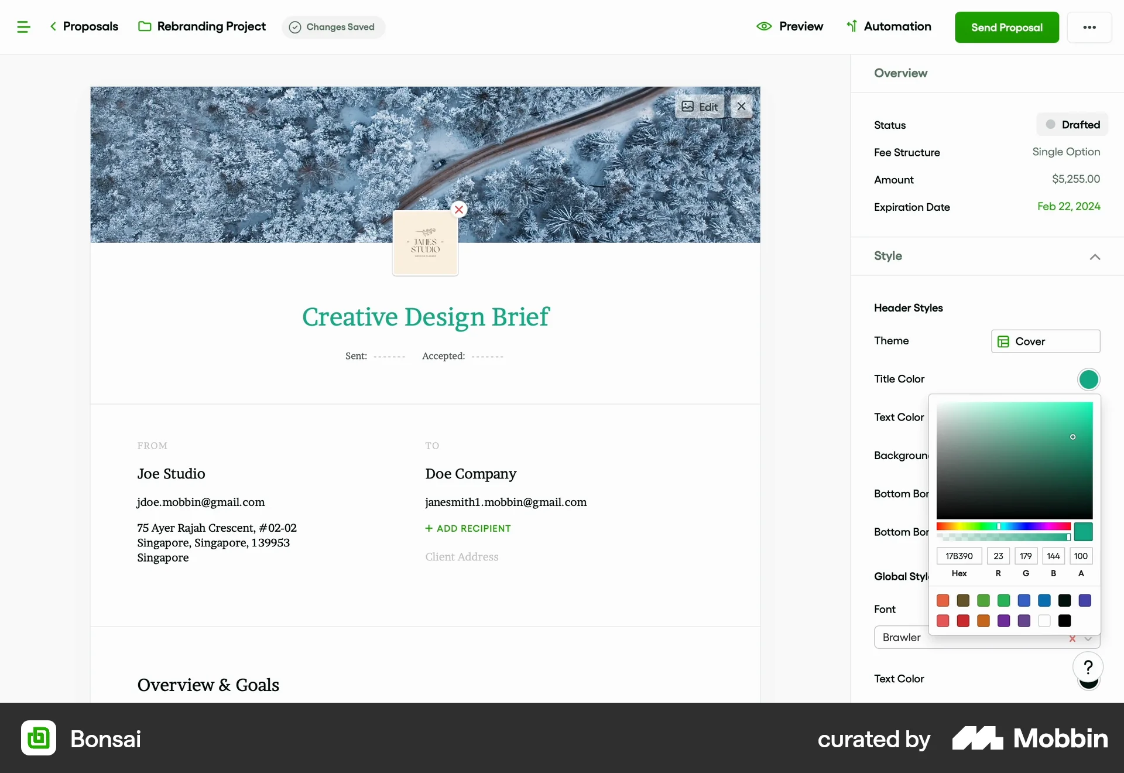Switch to the Overview section
1124x773 pixels.
pyautogui.click(x=900, y=73)
